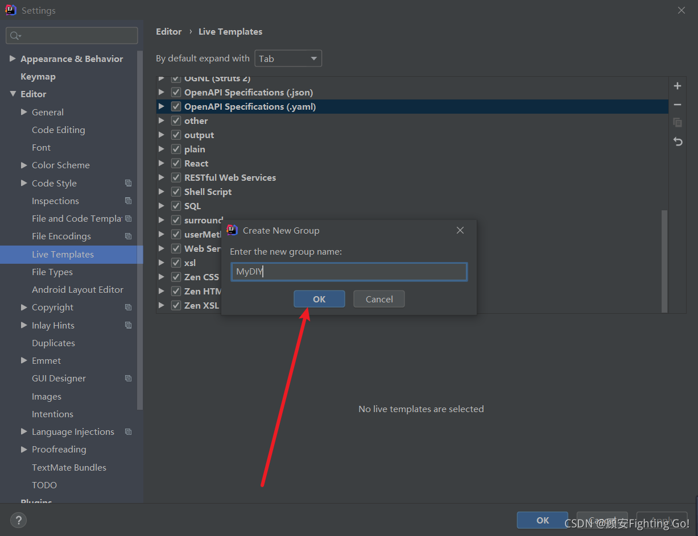Click the Editor breadcrumb link
This screenshot has height=536, width=698.
[169, 31]
